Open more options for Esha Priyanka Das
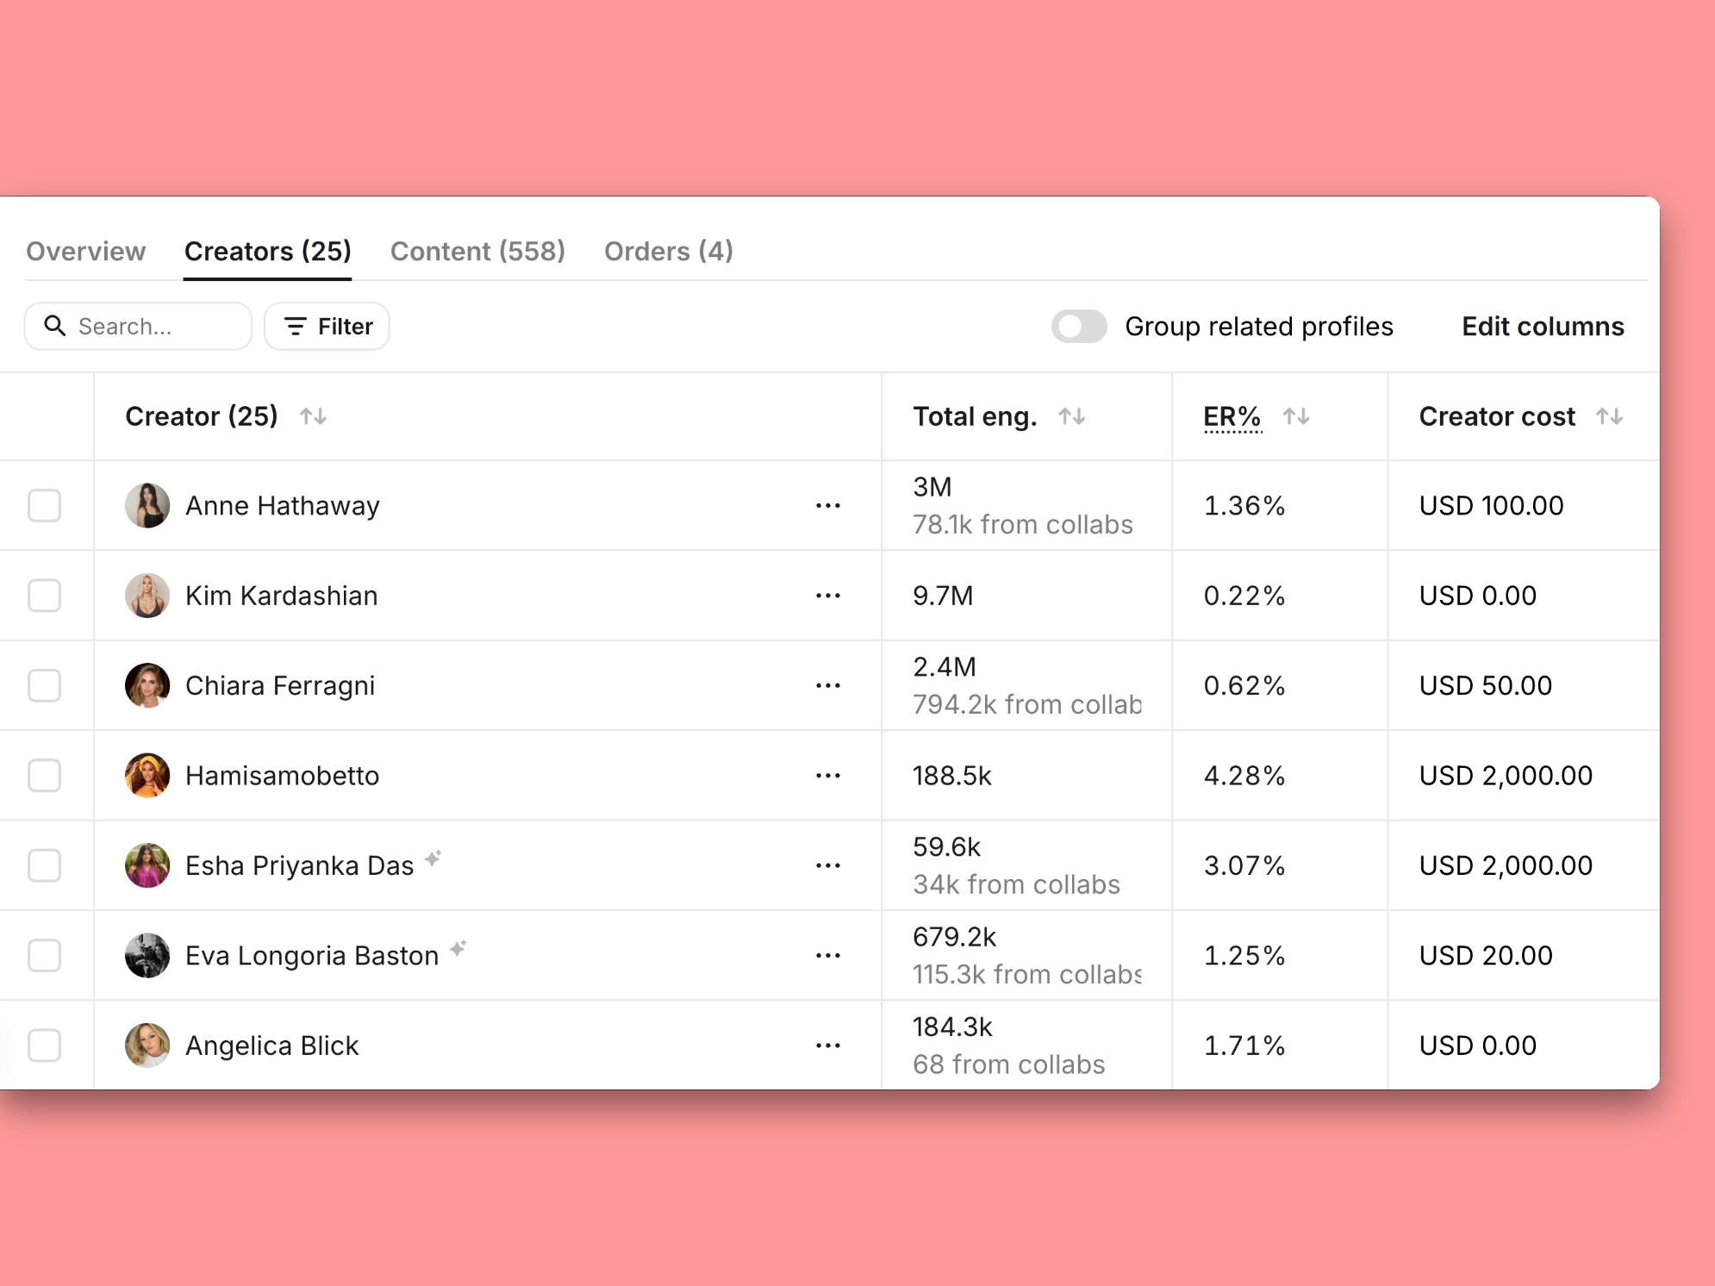Image resolution: width=1715 pixels, height=1286 pixels. point(828,865)
